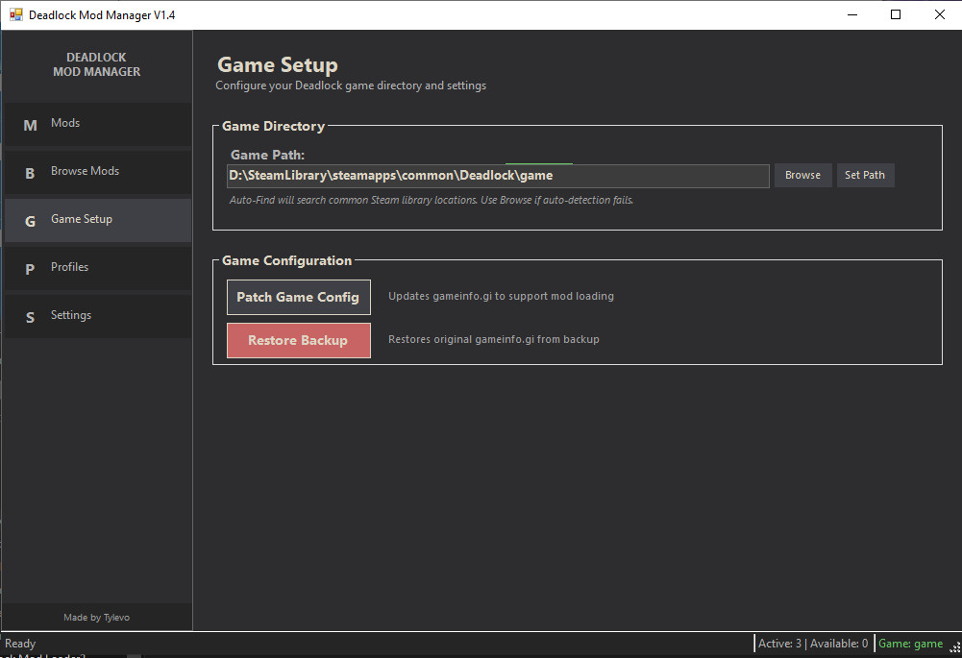The height and width of the screenshot is (658, 962).
Task: Click the 'Ready' status bar text
Action: [19, 643]
